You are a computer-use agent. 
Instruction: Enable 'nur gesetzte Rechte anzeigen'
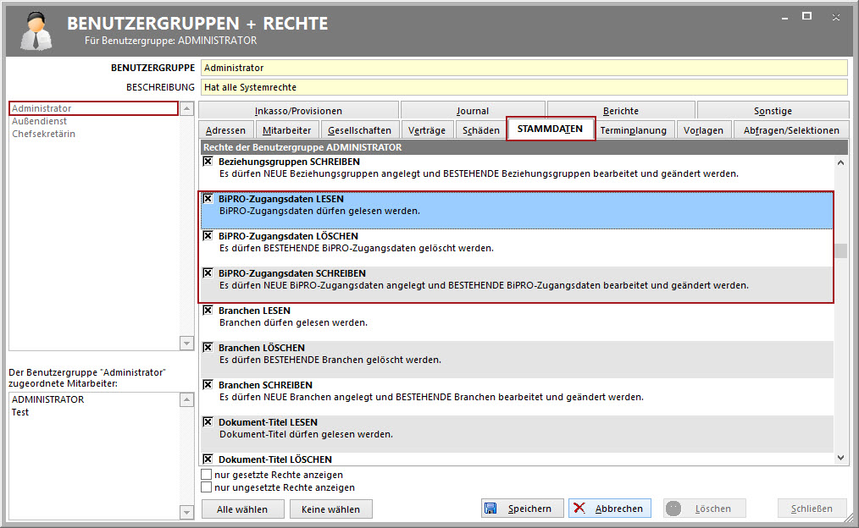[x=207, y=475]
